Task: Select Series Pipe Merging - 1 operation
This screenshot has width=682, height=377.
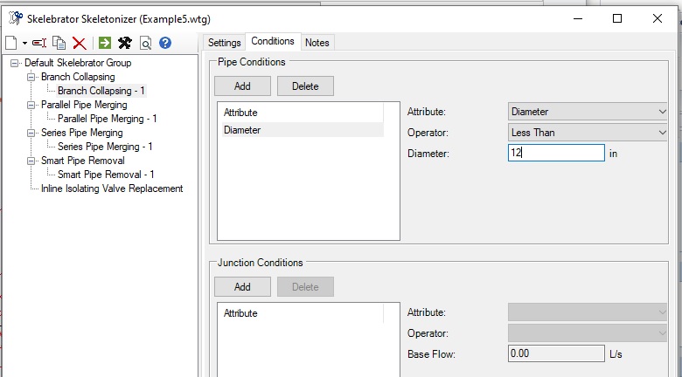Action: click(105, 147)
